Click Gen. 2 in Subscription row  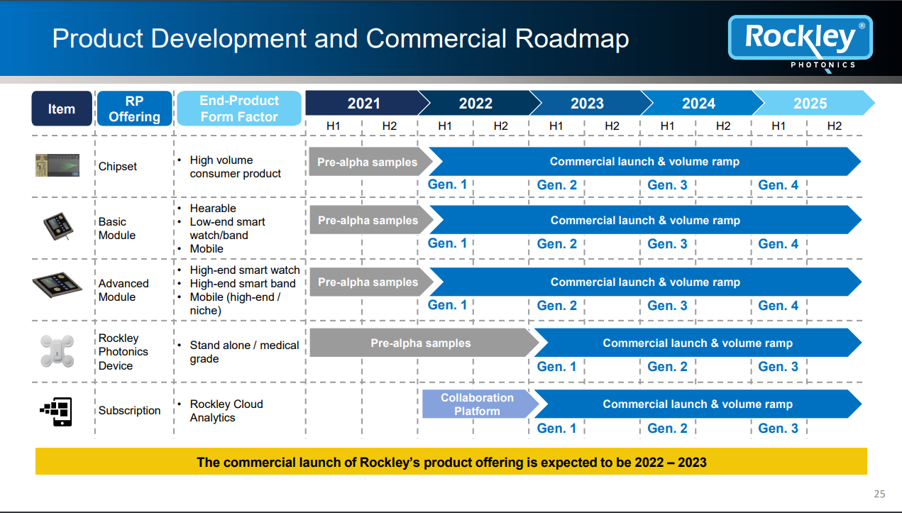tap(668, 428)
